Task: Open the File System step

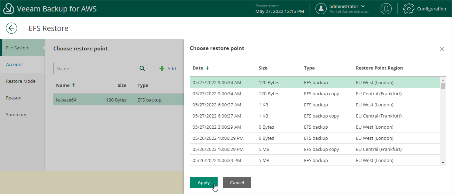Action: (22, 48)
